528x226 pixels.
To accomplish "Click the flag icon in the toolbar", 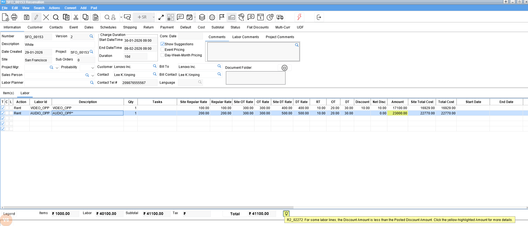I will (222, 17).
